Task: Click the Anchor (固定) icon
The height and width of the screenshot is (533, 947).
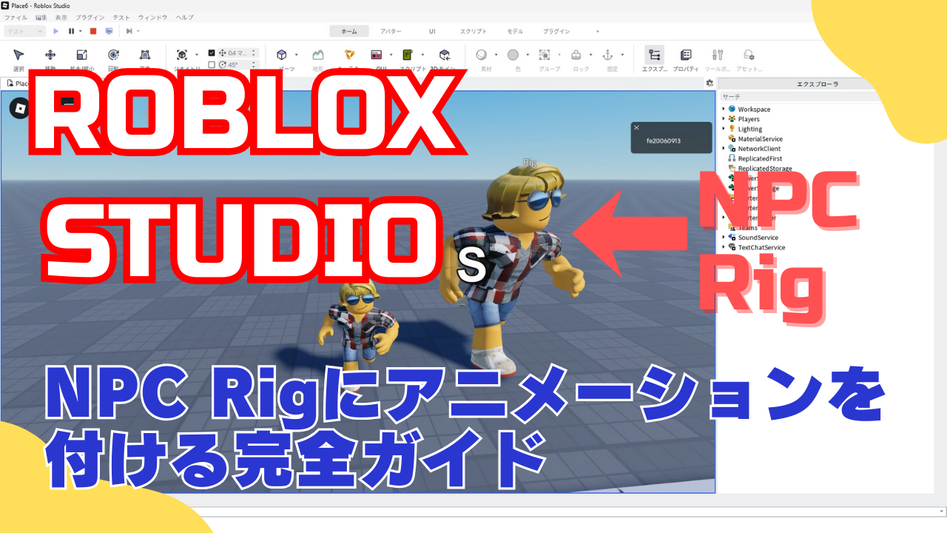Action: (608, 55)
